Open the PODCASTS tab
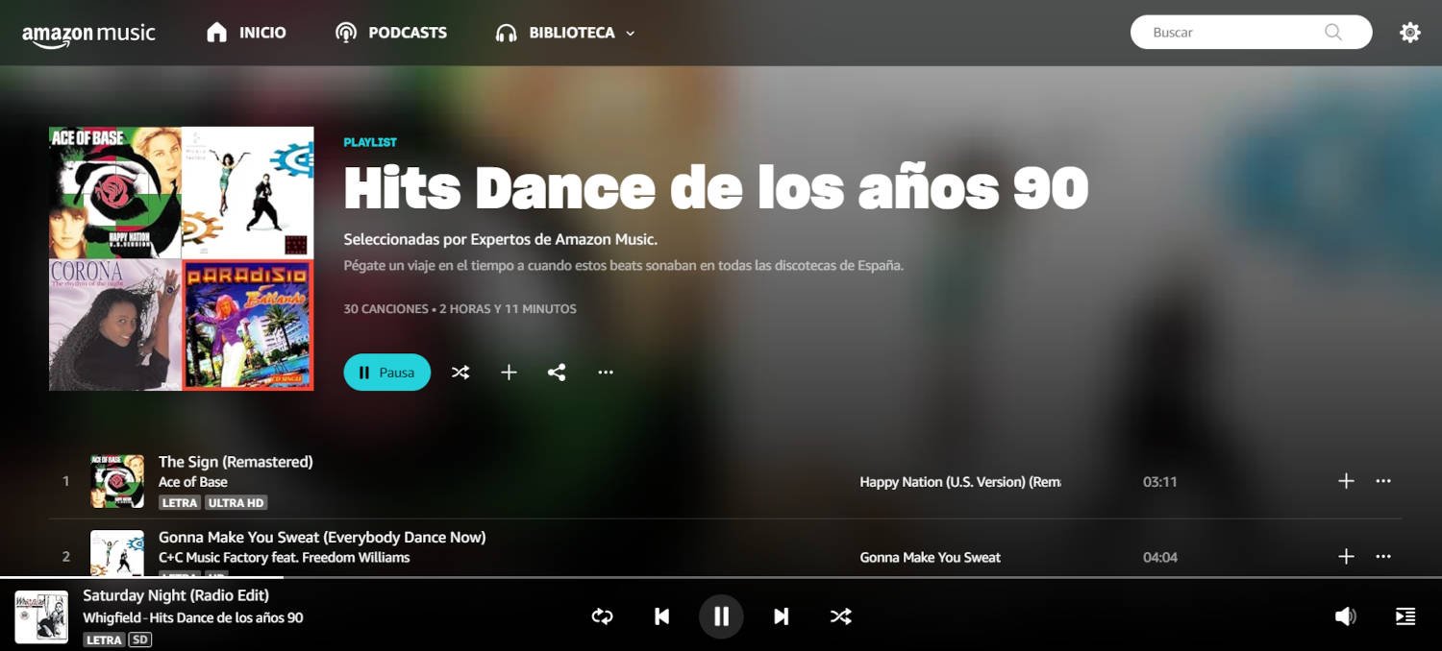Screen dimensions: 1442x651 (390, 33)
